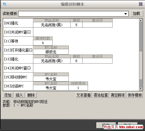Click NPC name cell 银娇龙
This screenshot has width=145, height=131.
click(51, 52)
